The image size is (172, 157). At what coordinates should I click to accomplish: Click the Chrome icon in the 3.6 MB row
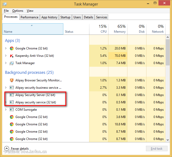(12, 117)
